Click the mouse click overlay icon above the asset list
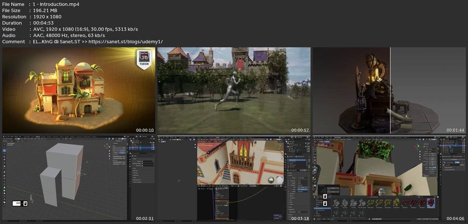The image size is (468, 224). (325, 196)
